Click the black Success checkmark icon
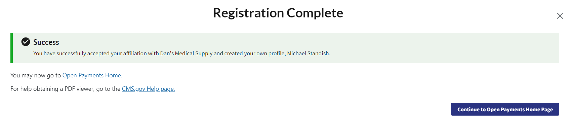 point(26,42)
